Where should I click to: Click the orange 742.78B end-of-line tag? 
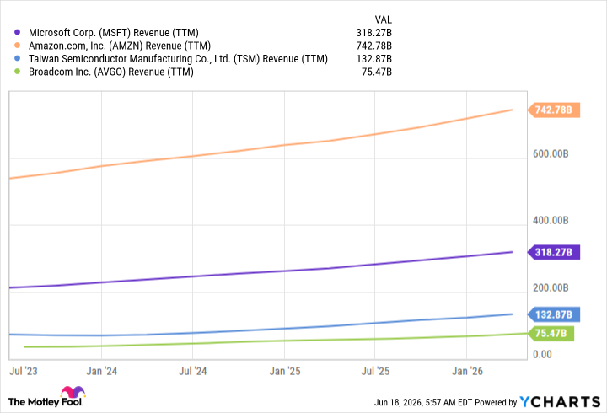click(x=554, y=110)
